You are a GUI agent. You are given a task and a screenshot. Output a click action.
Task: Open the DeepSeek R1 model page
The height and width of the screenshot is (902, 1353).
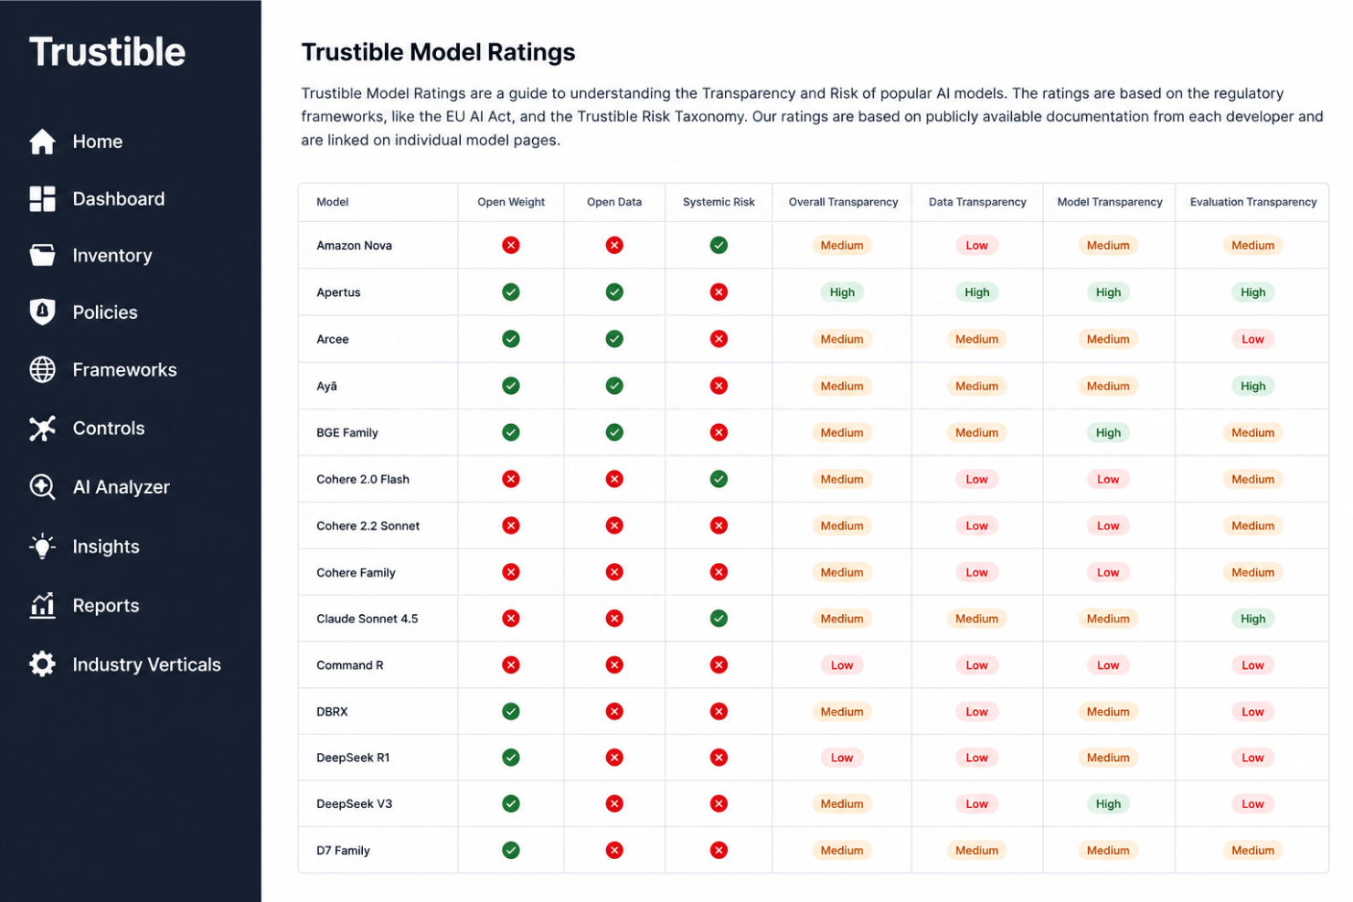click(353, 758)
